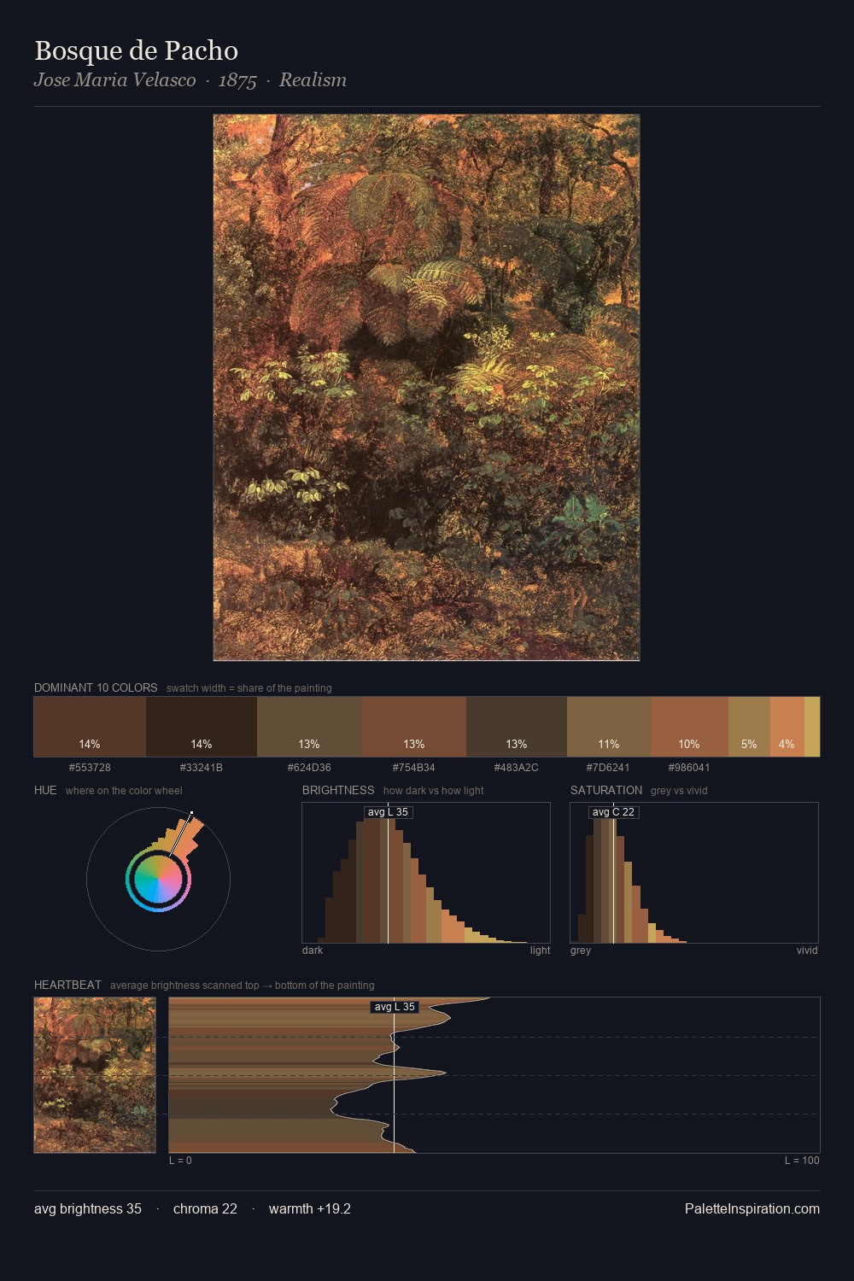Click the 'L = 0' heartbeat axis label
The height and width of the screenshot is (1281, 854).
[180, 1160]
